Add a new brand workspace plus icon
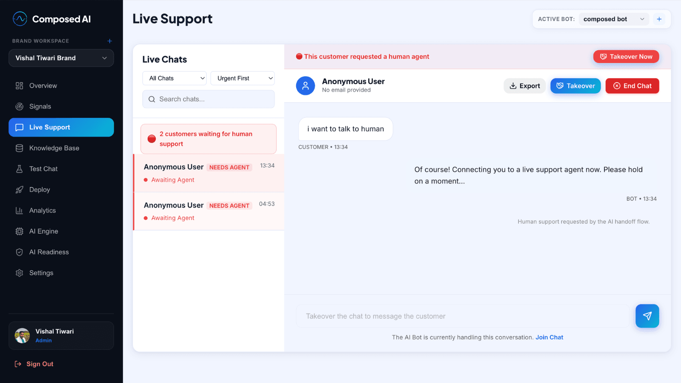 [109, 41]
